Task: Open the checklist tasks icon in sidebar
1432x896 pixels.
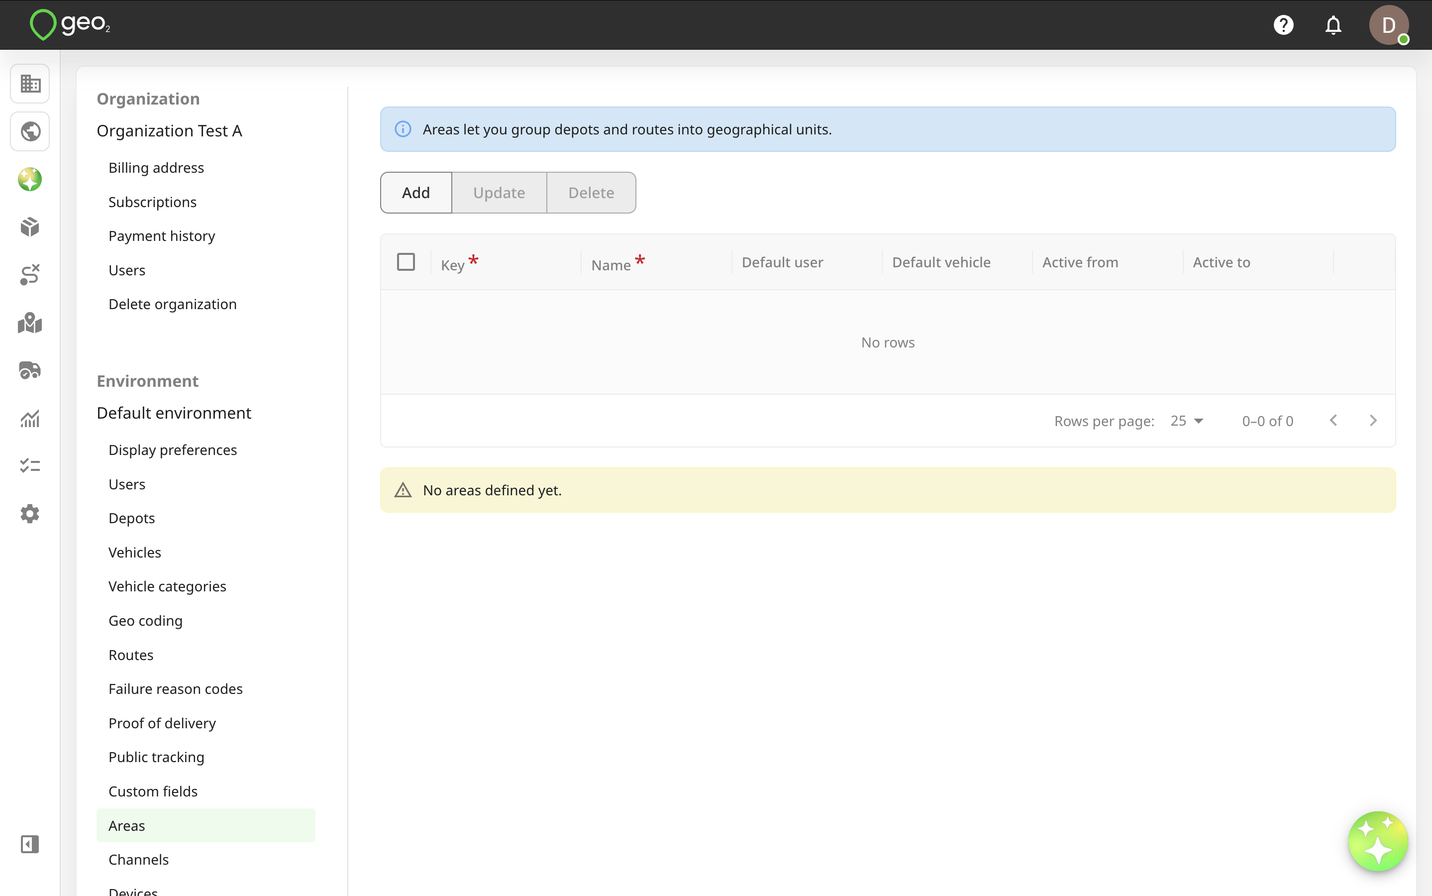Action: click(x=30, y=466)
